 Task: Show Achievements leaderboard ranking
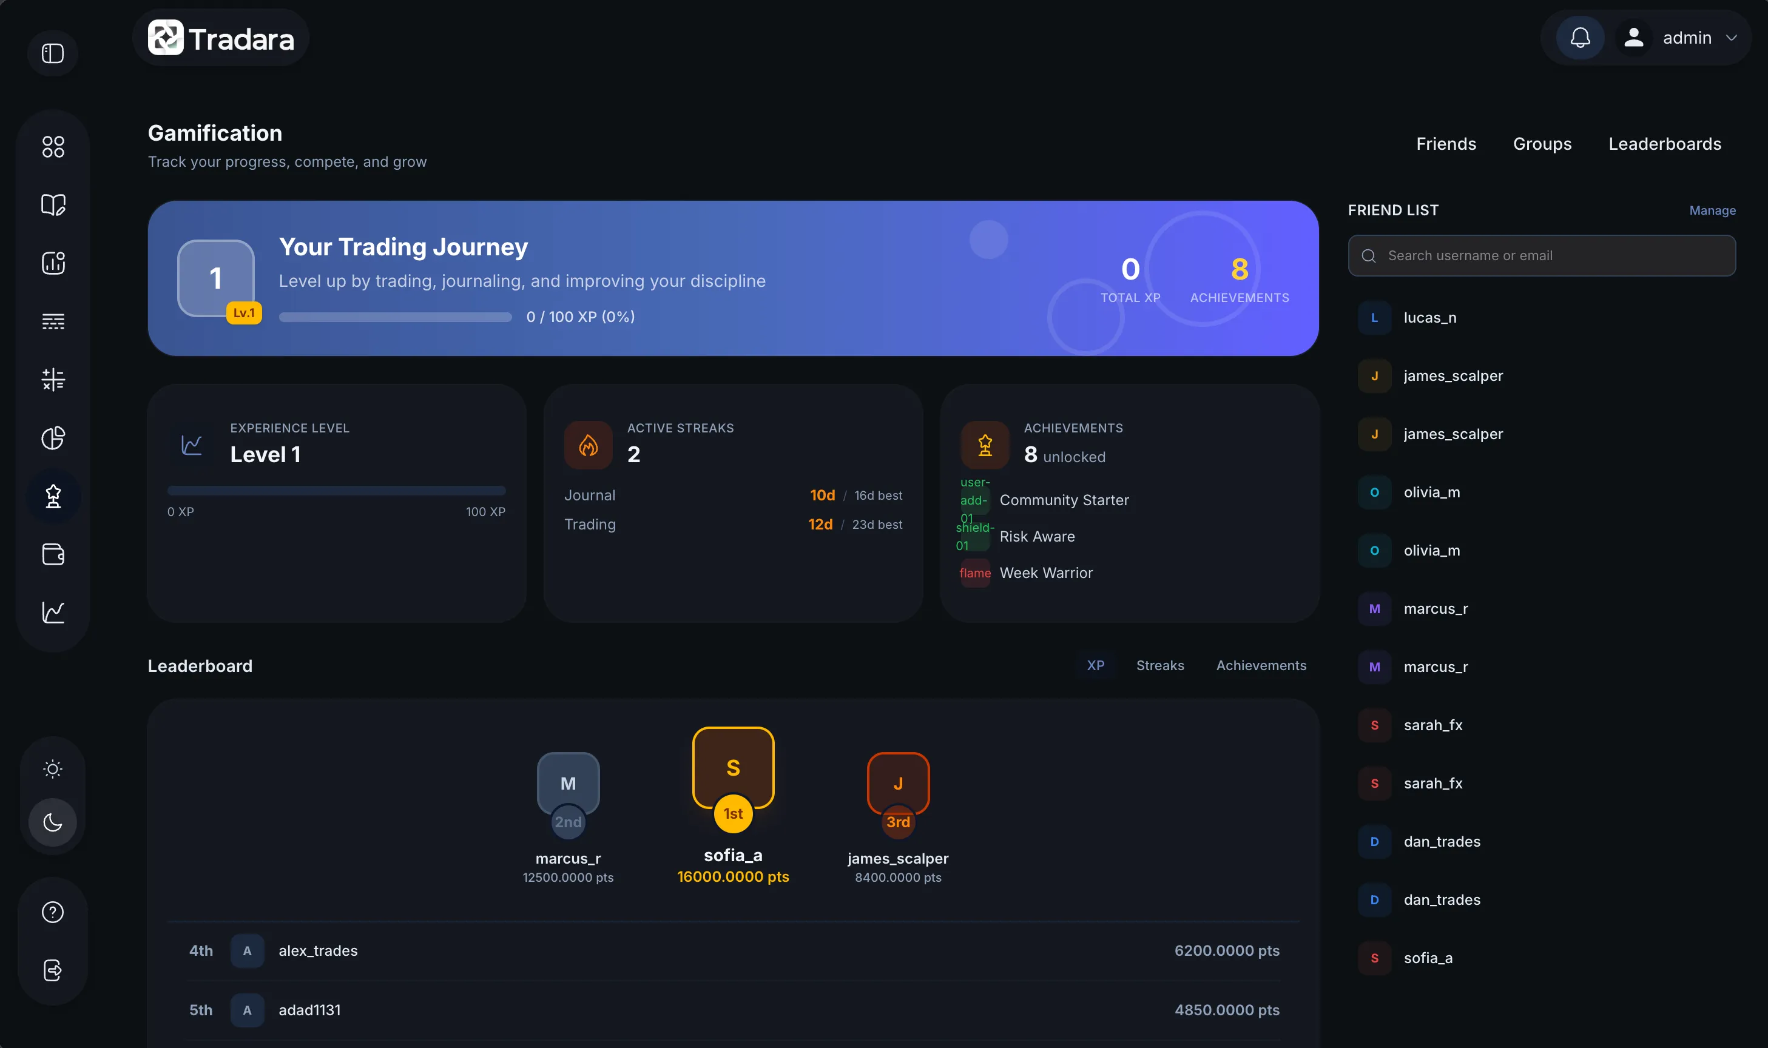(1260, 665)
